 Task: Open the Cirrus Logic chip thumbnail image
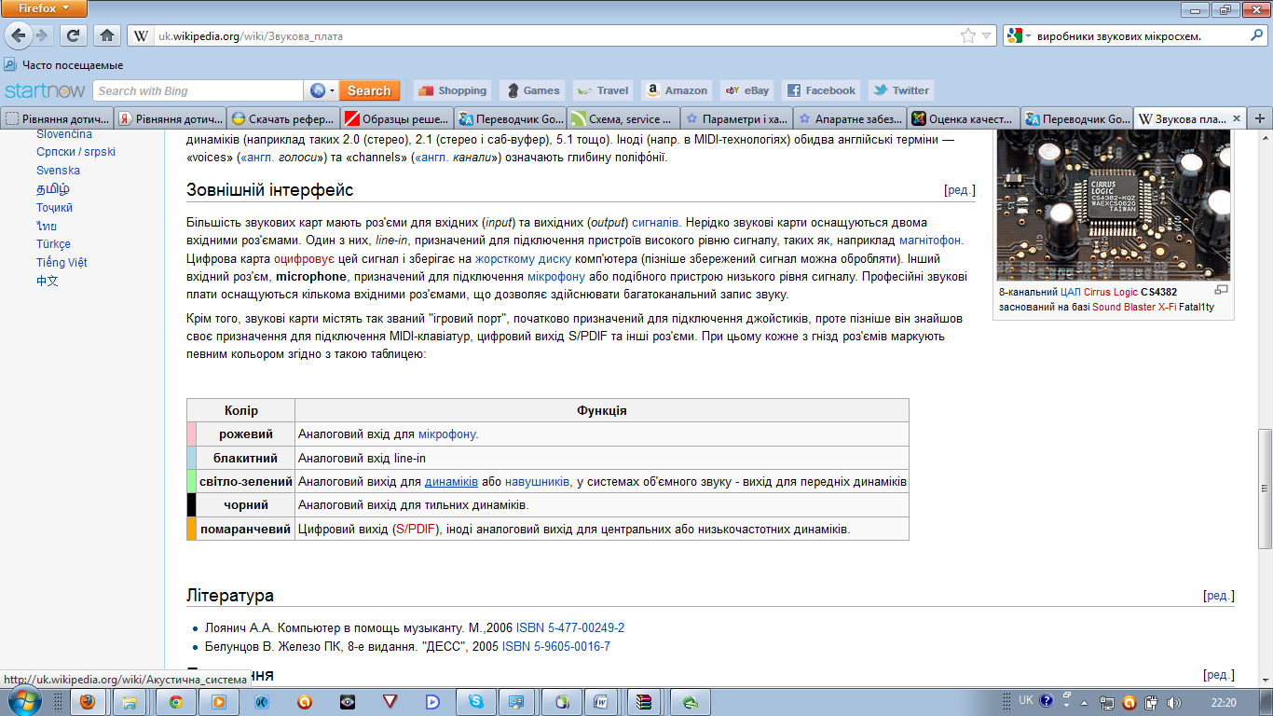coord(1114,204)
